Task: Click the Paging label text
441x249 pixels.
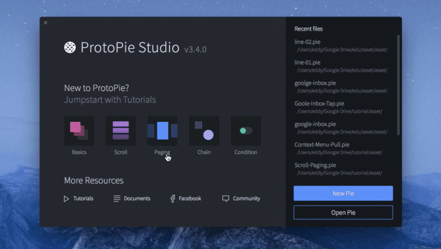Action: point(163,152)
